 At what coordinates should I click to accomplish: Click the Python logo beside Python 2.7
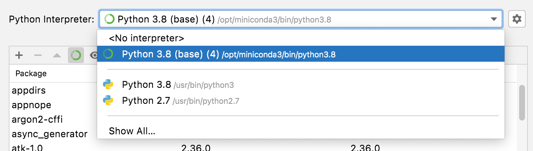108,101
